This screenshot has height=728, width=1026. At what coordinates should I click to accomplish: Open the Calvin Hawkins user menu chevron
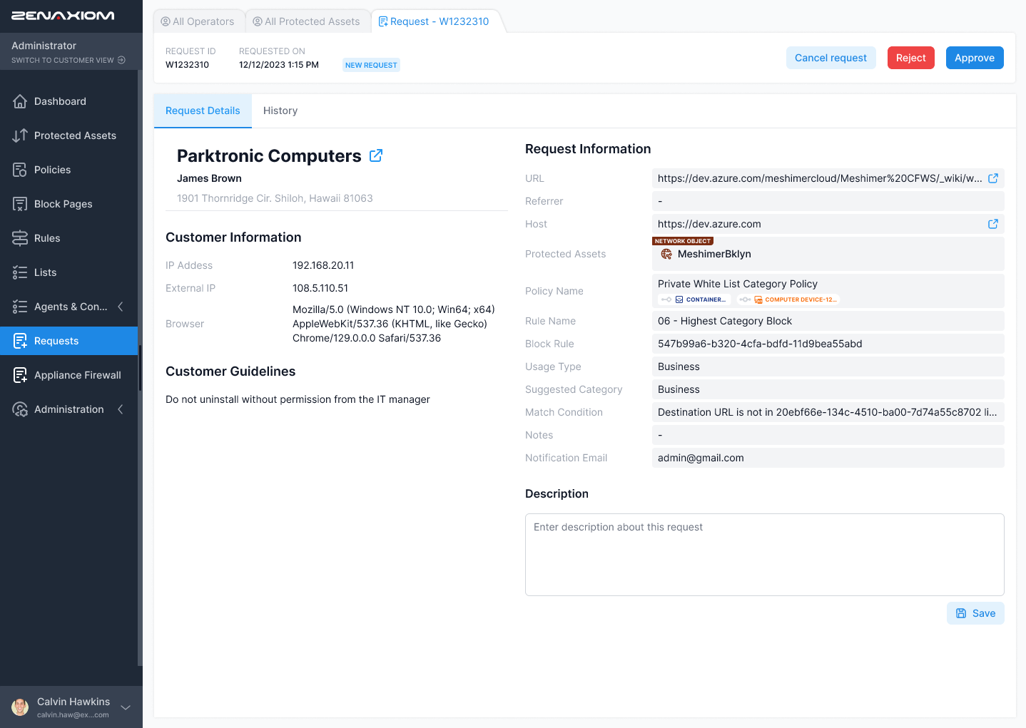tap(126, 707)
